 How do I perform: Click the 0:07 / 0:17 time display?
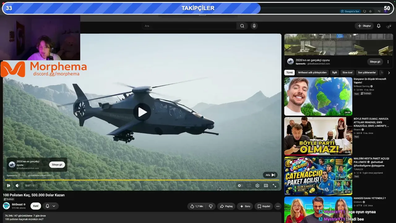[x=31, y=186]
